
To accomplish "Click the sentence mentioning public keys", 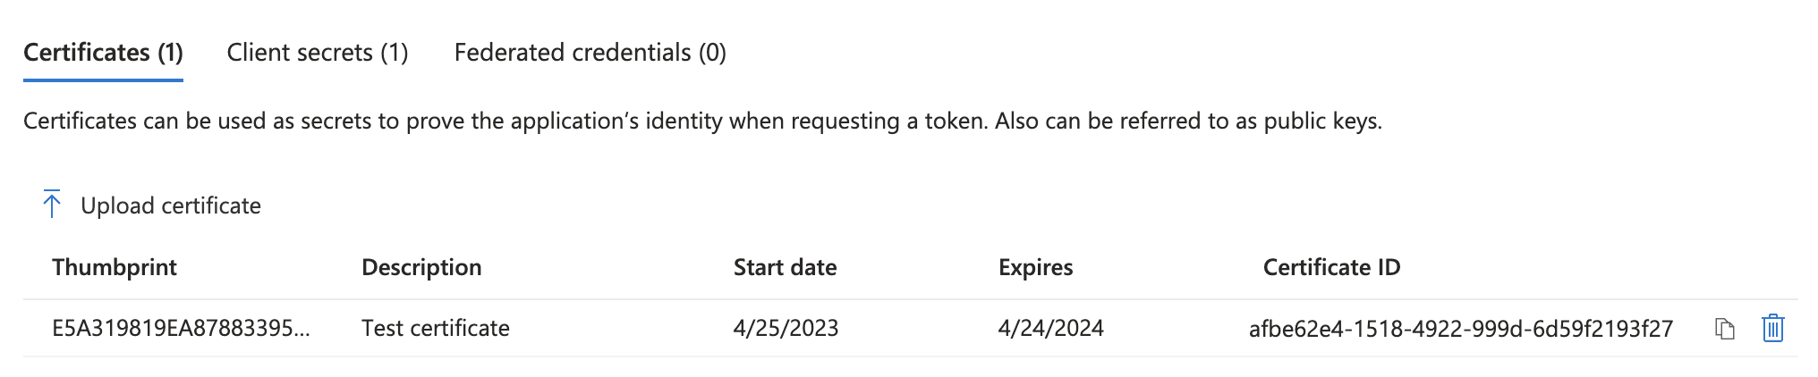I will (x=1188, y=121).
